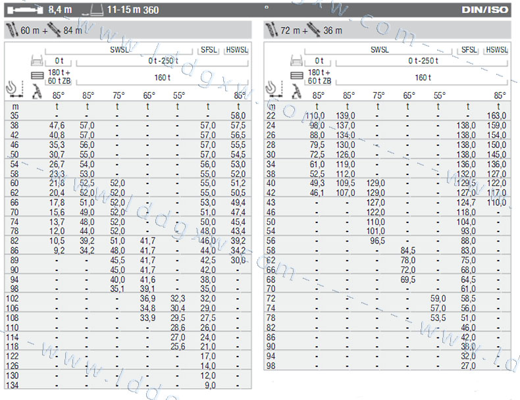Click the SFSL heading in the left table

209,50
